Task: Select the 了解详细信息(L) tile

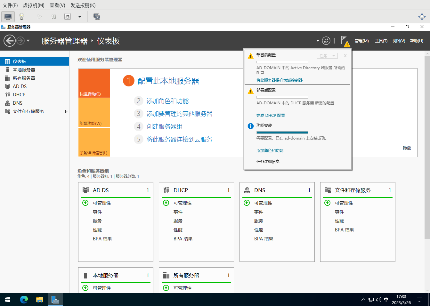Action: (94, 142)
